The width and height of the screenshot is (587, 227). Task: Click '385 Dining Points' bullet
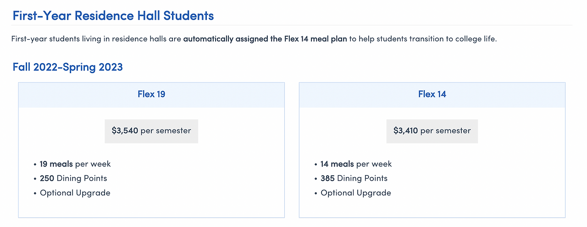point(354,178)
